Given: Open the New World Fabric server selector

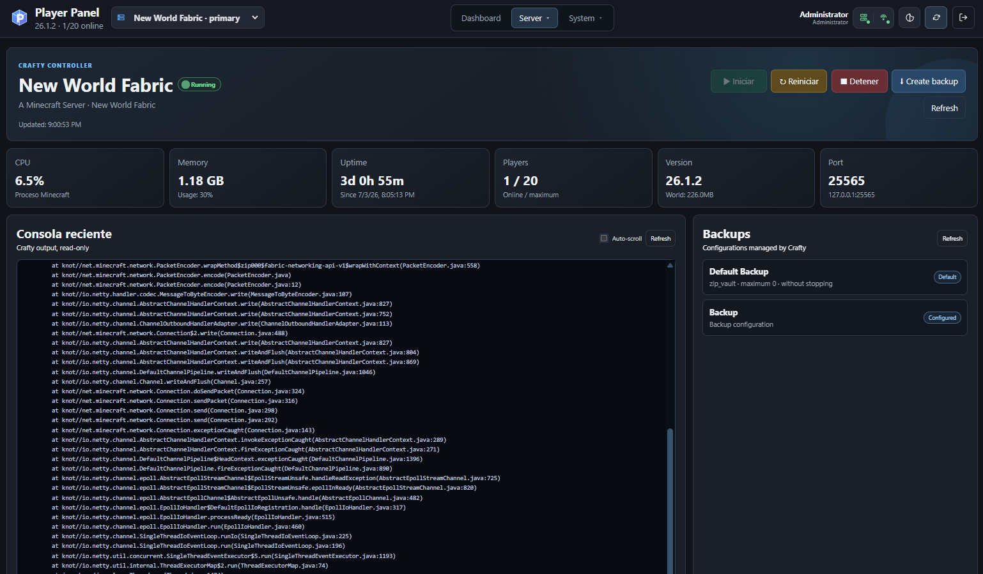Looking at the screenshot, I should coord(188,18).
